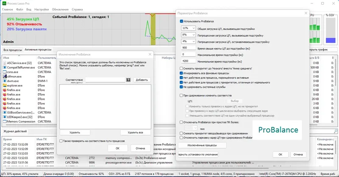This screenshot has width=339, height=177.
Task: Click the match pattern input field
Action: (x=105, y=80)
